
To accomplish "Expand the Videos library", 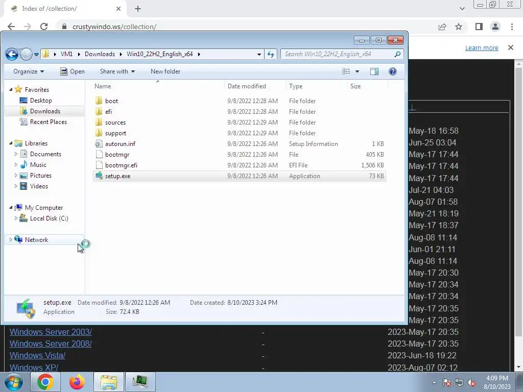I will pos(16,186).
